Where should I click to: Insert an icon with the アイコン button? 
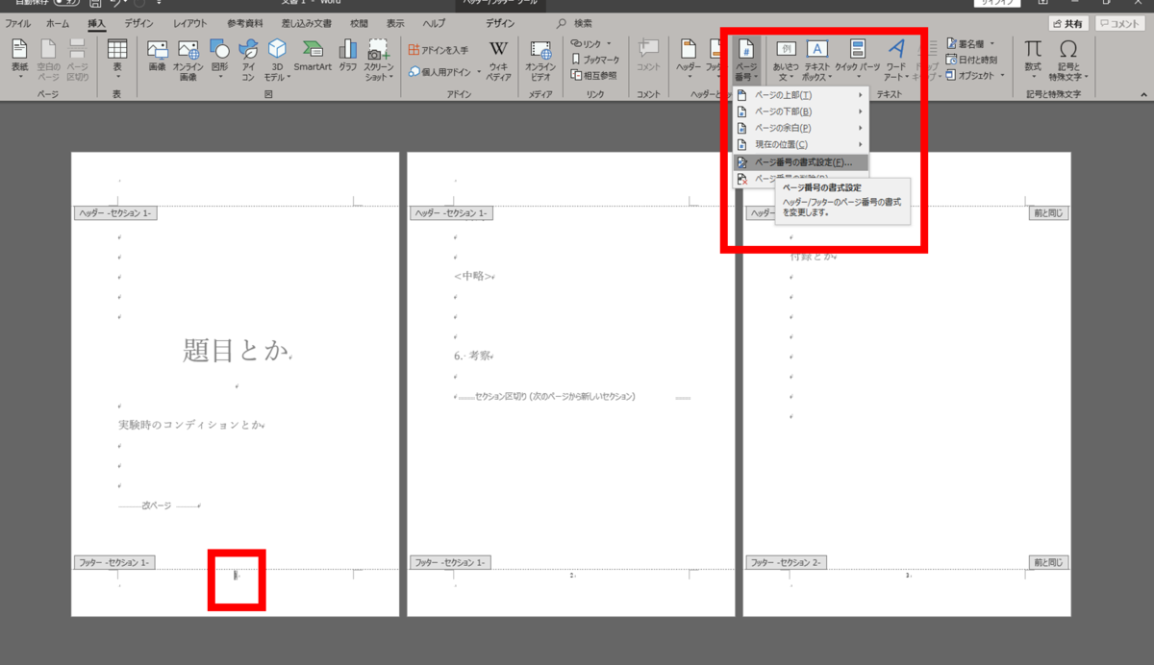click(x=248, y=60)
